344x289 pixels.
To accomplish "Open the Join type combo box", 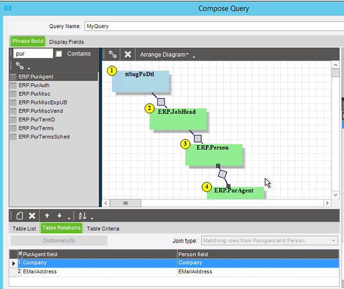I will tap(269, 240).
